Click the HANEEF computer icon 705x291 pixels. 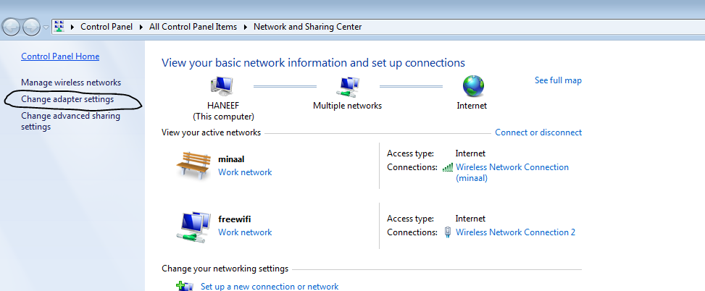click(x=222, y=87)
